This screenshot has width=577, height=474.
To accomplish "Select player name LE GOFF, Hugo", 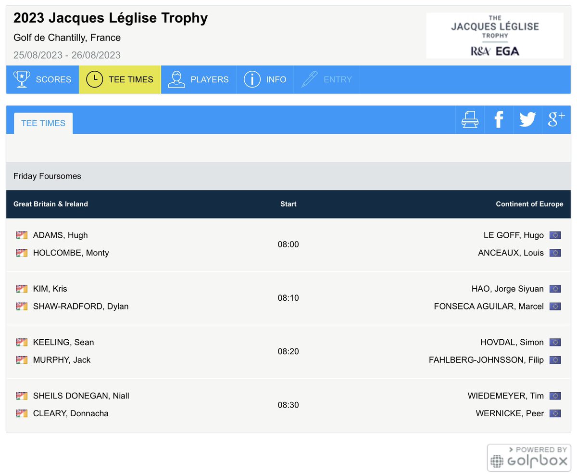I will pyautogui.click(x=514, y=235).
